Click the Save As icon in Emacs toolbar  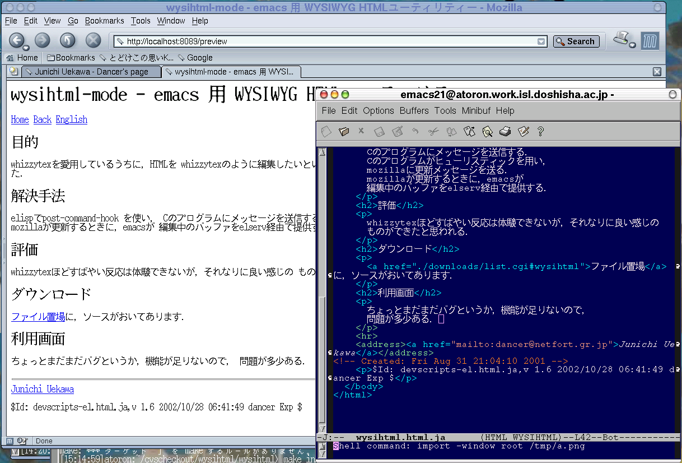tap(397, 131)
